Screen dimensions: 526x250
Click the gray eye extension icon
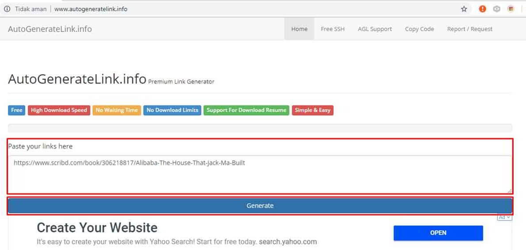(497, 9)
